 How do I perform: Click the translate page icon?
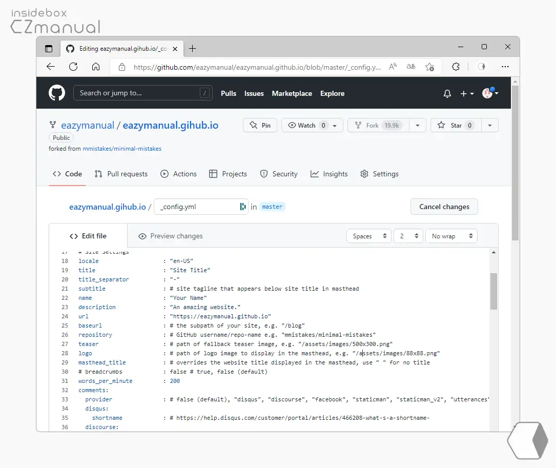(411, 66)
